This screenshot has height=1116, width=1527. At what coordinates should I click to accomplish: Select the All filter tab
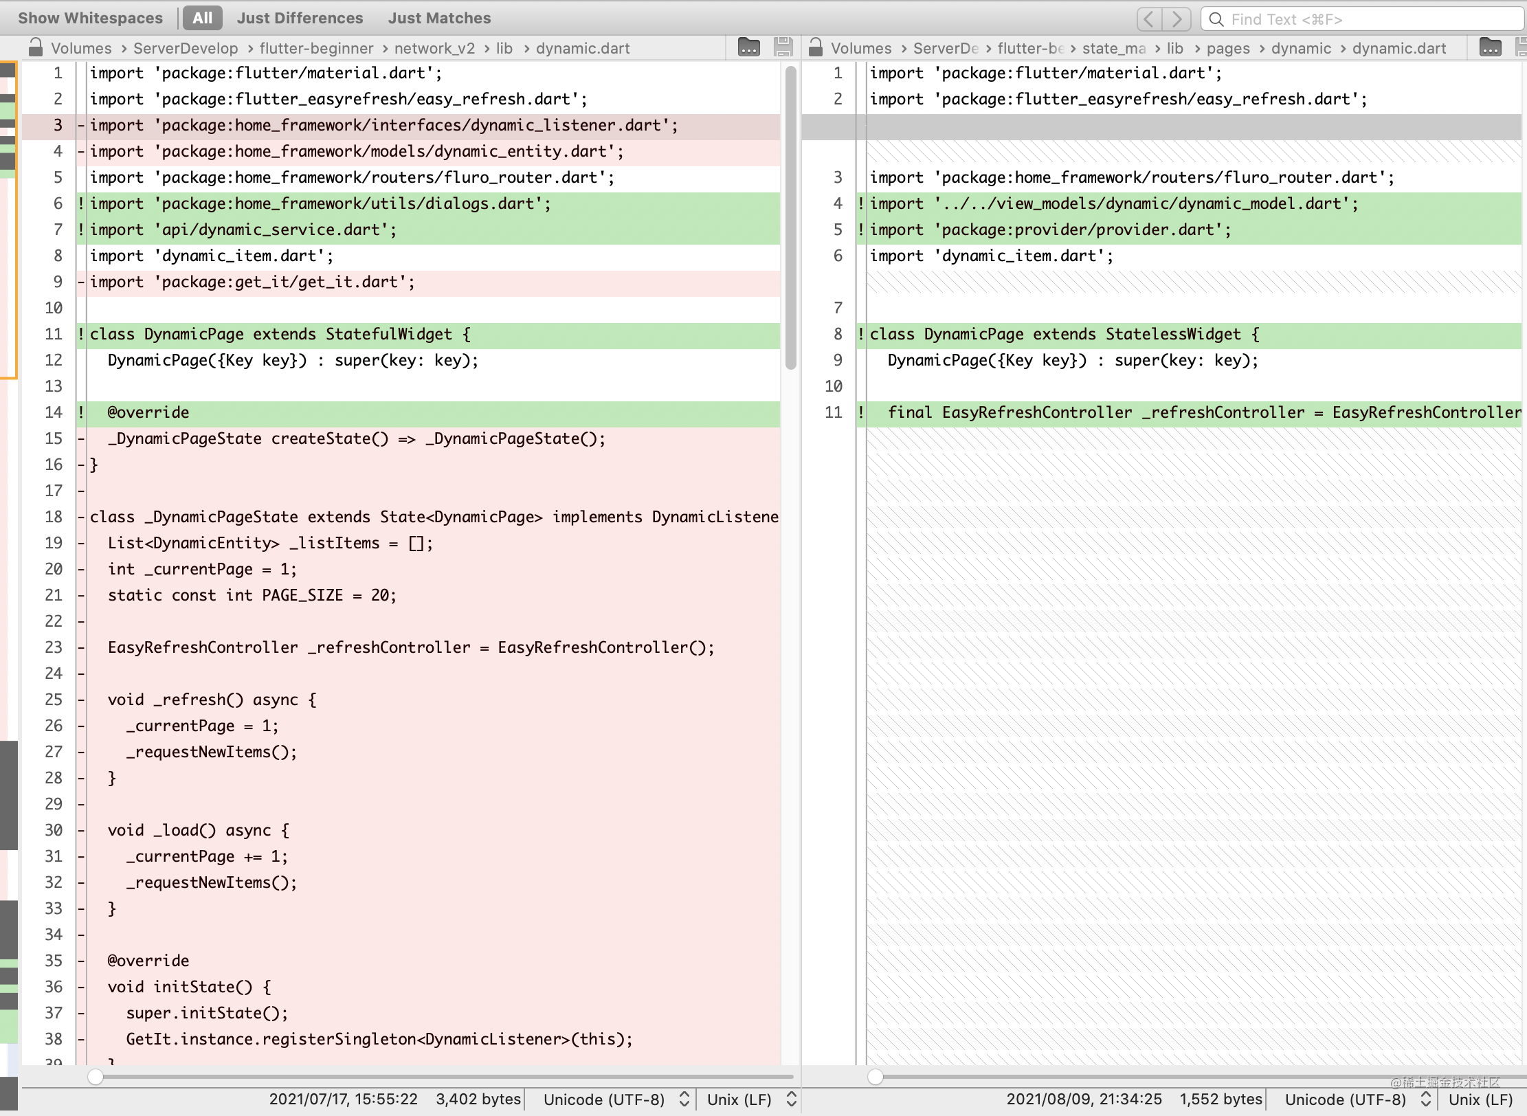point(203,18)
